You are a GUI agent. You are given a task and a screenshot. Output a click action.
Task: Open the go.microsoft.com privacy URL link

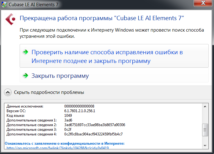(x=58, y=148)
